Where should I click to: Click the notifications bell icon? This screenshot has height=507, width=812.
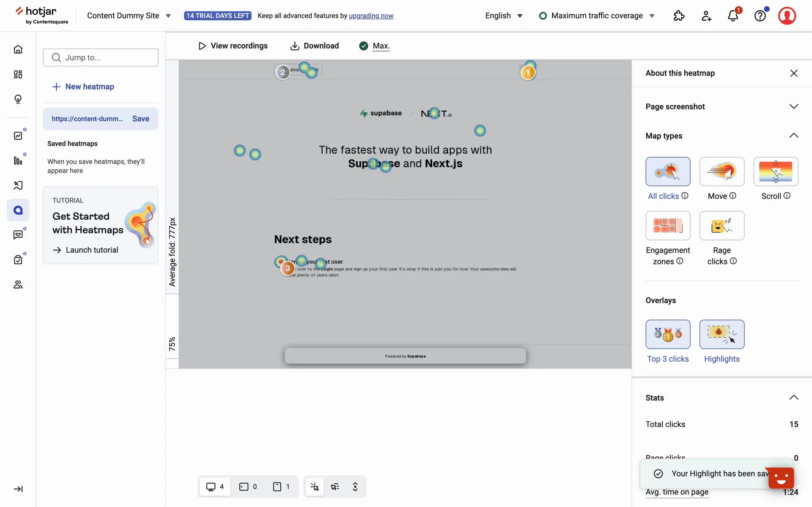(733, 16)
